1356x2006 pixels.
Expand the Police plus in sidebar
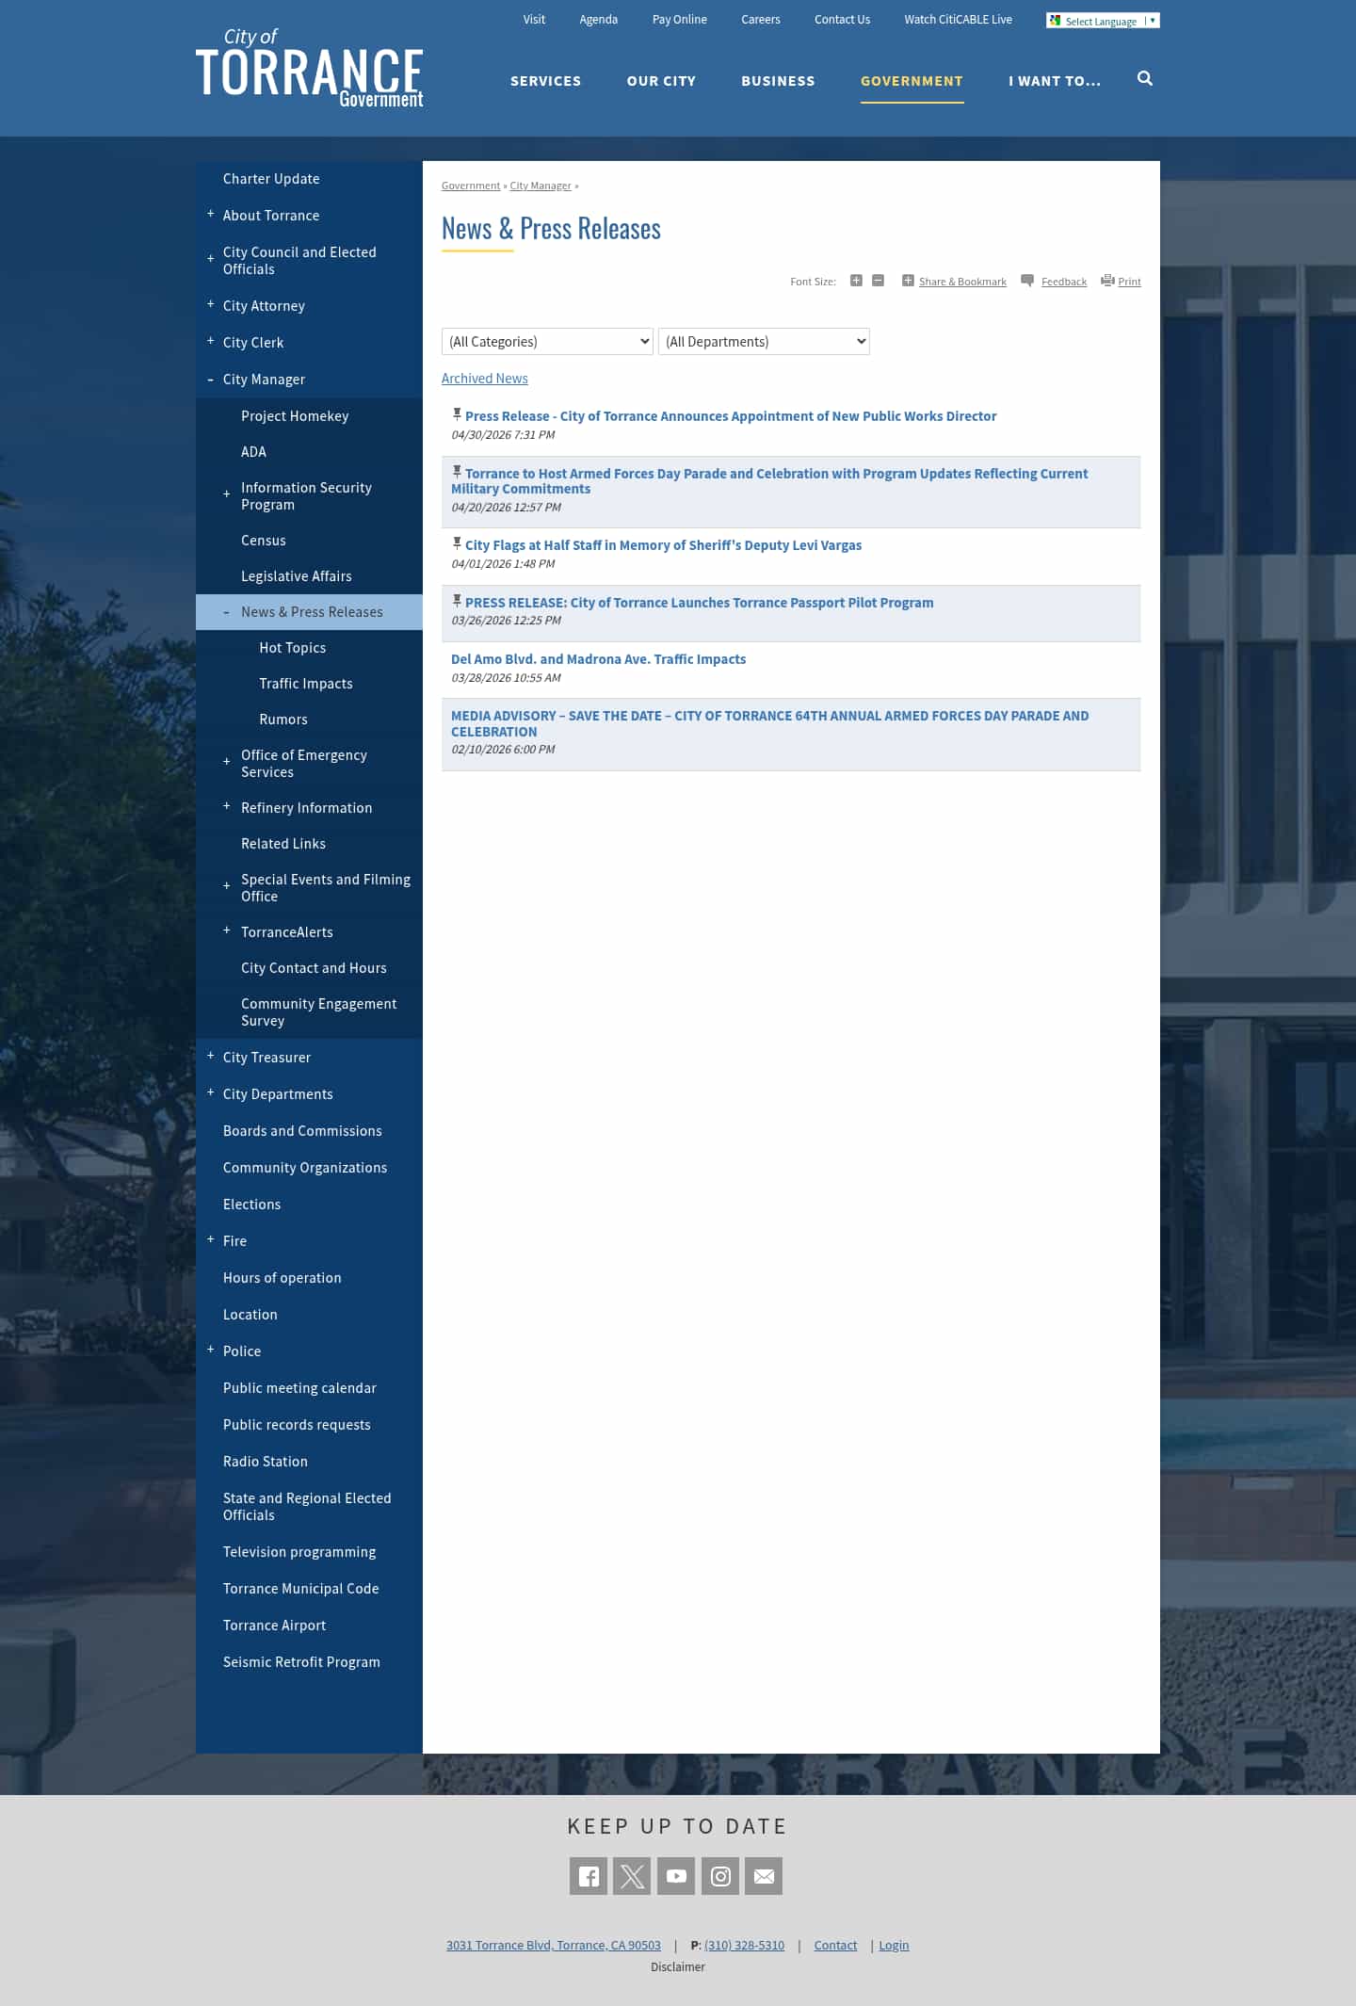211,1350
